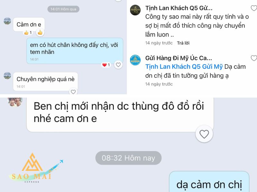The height and width of the screenshot is (192, 257).
Task: Click thumbs-up reaction button under 'Cảm ơn e'
Action: 40,32
